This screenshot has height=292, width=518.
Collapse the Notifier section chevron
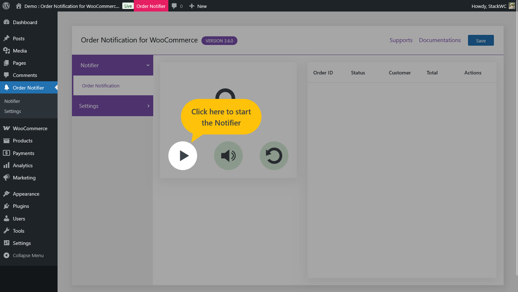pyautogui.click(x=147, y=65)
